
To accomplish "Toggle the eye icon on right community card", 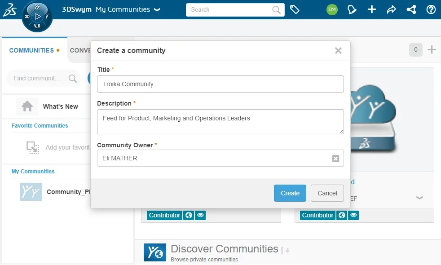I will [x=354, y=215].
